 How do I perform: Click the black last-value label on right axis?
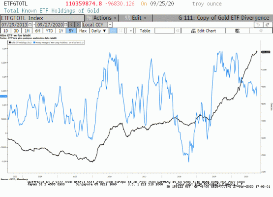point(266,52)
